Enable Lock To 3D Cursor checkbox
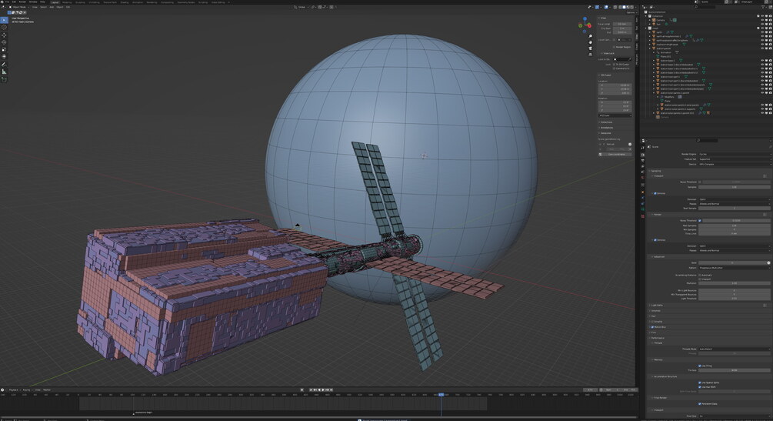The width and height of the screenshot is (773, 421). click(x=614, y=64)
